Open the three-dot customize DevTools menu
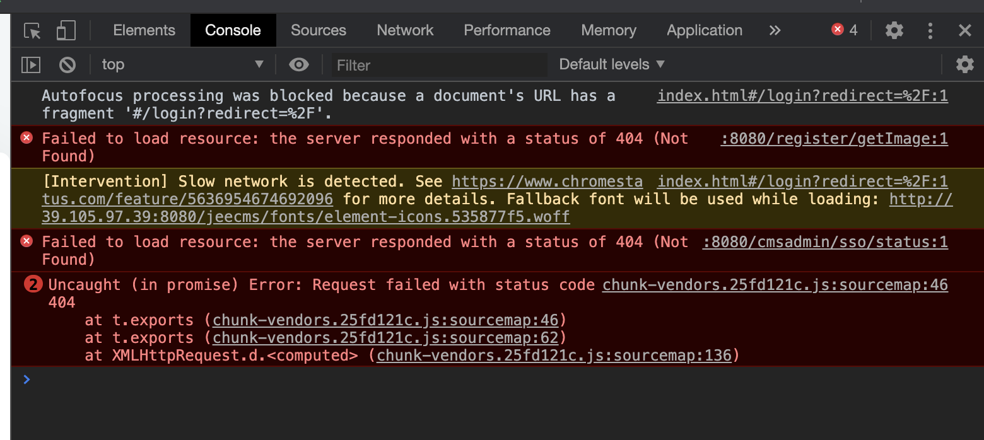The width and height of the screenshot is (984, 440). 930,30
